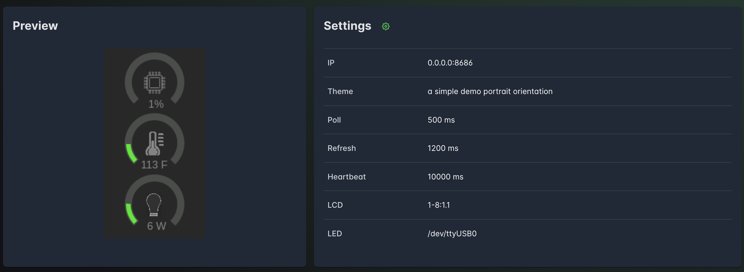Click the 1% CPU usage text

[156, 104]
